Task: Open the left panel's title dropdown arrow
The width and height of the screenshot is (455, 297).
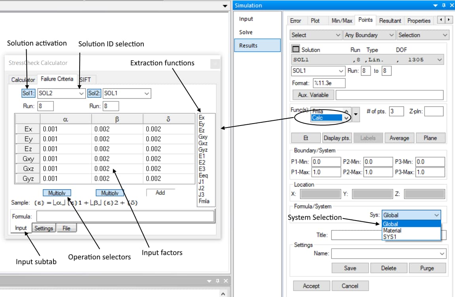Action: (225, 6)
